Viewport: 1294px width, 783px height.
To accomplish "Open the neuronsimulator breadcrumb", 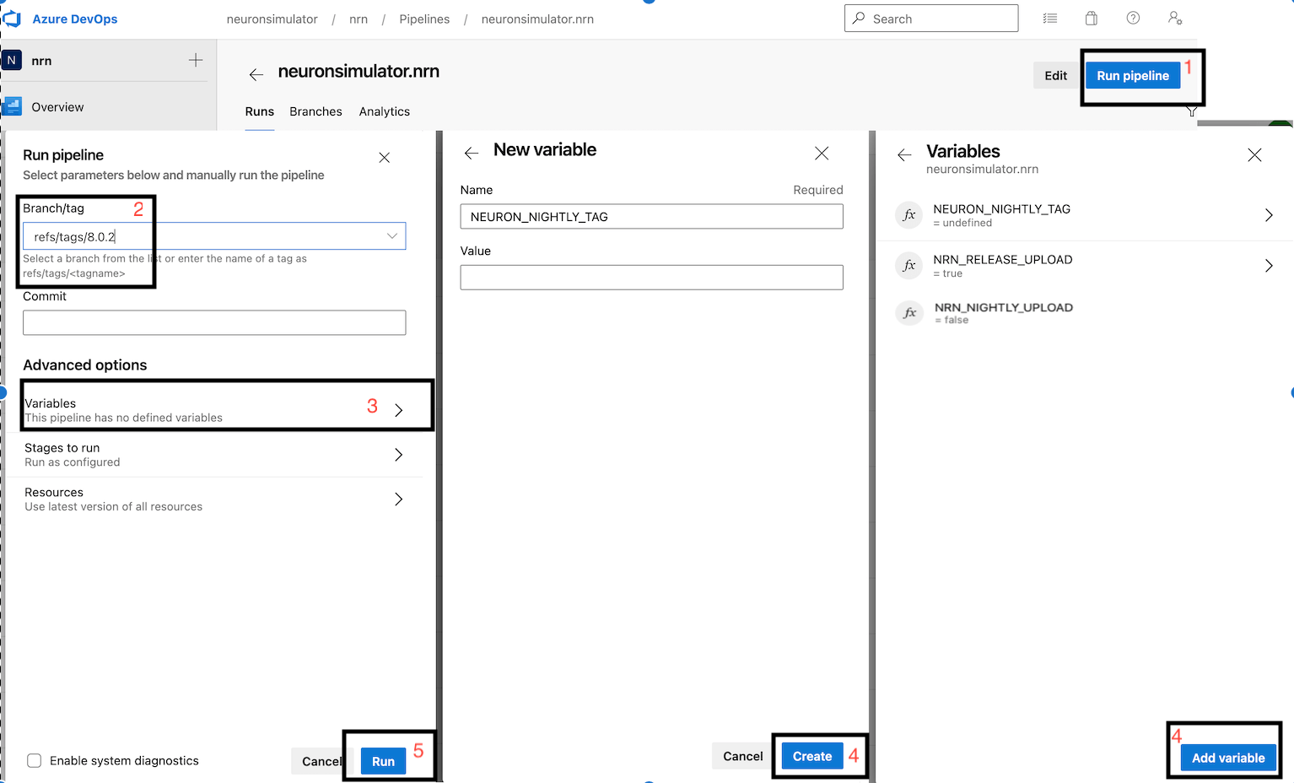I will pos(272,19).
